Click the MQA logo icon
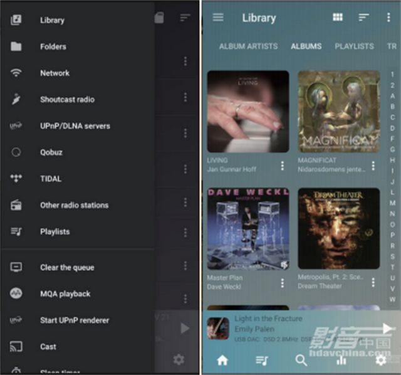The height and width of the screenshot is (375, 401). pos(16,293)
